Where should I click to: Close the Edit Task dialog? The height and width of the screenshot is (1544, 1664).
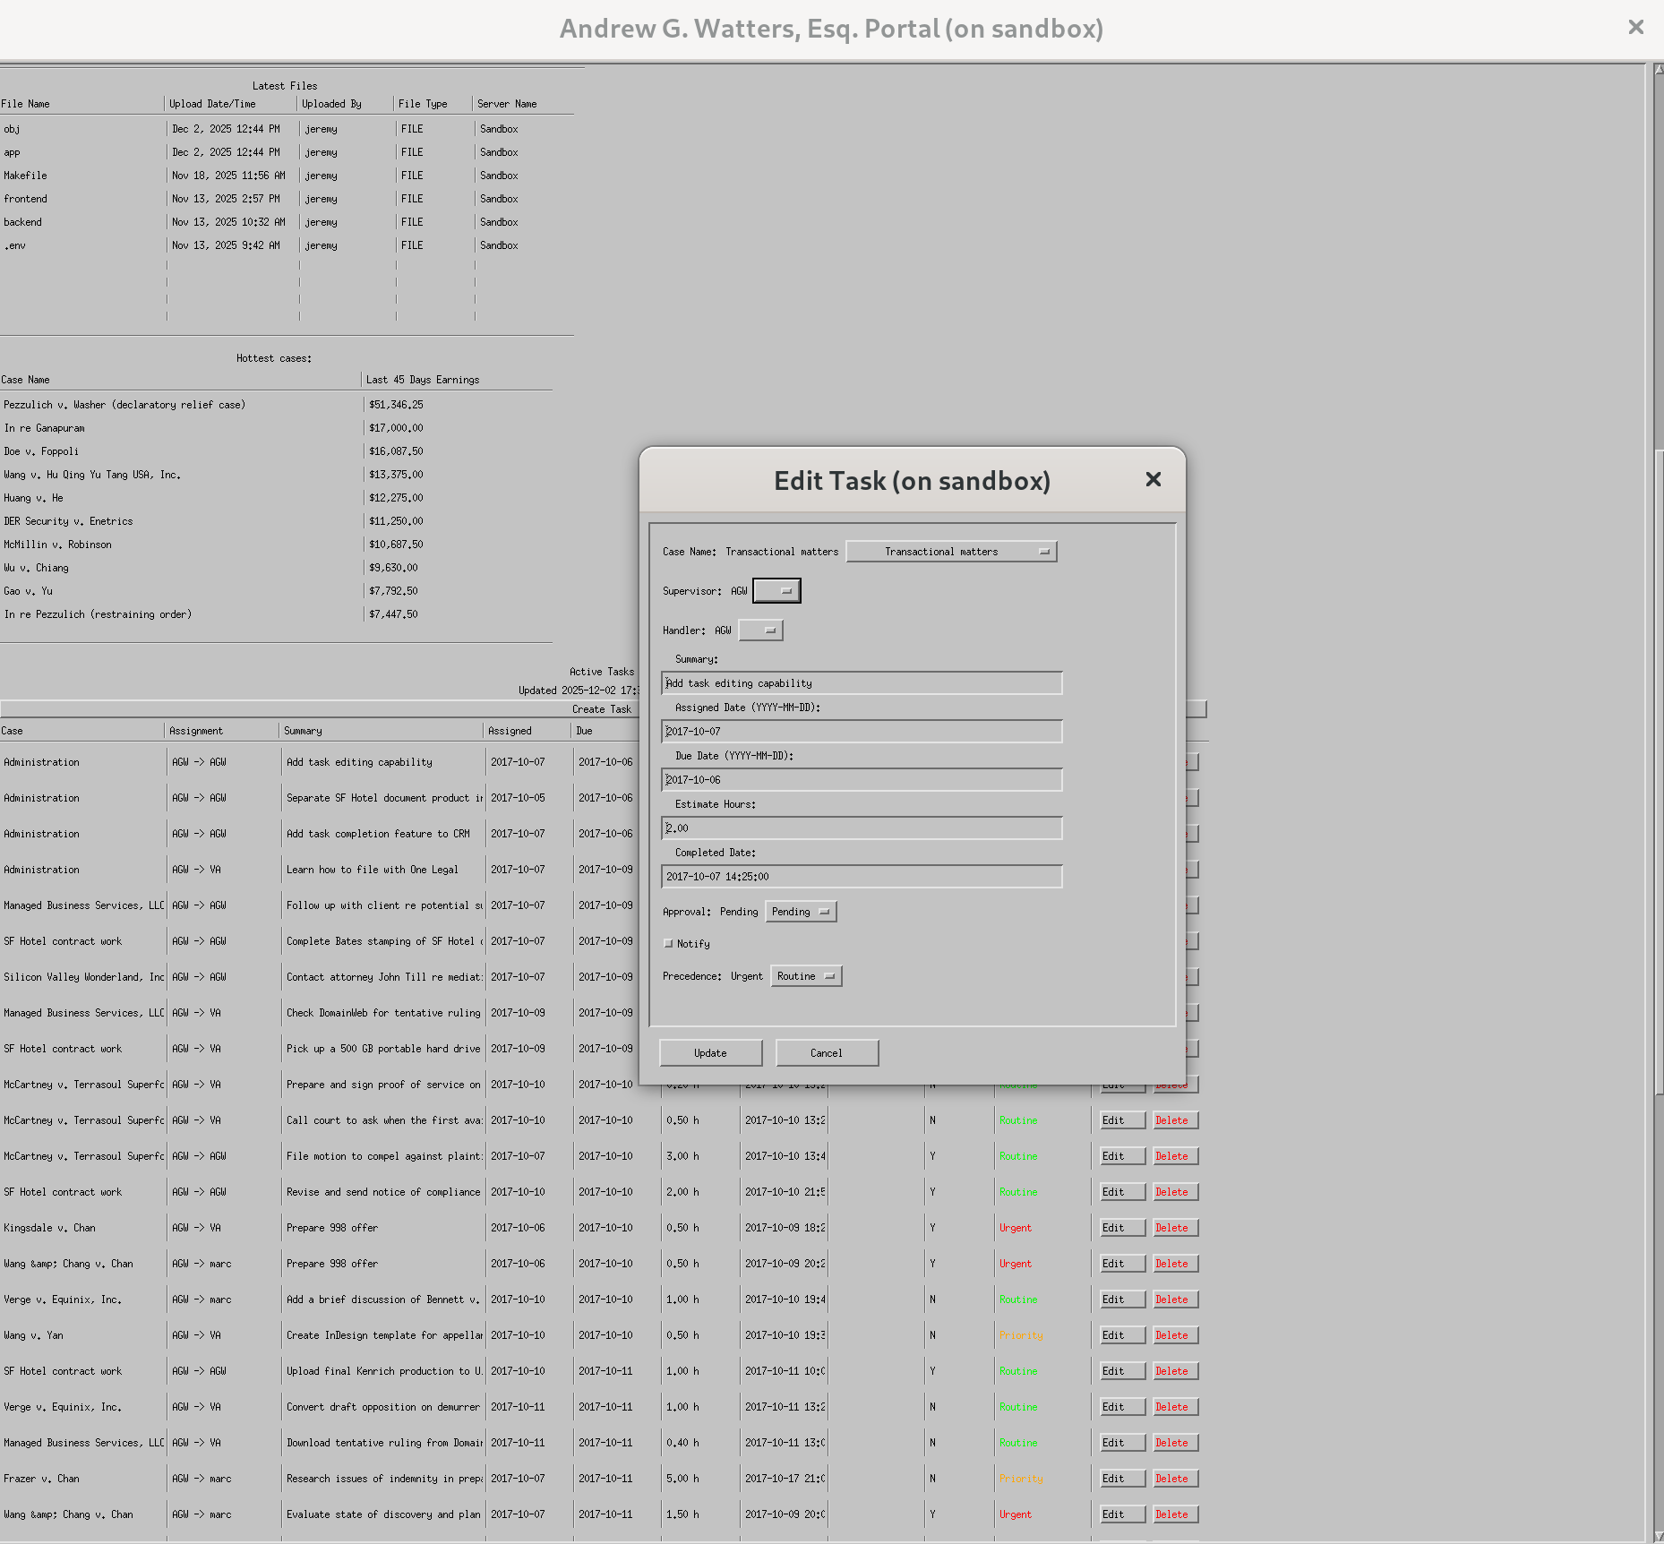point(1153,480)
